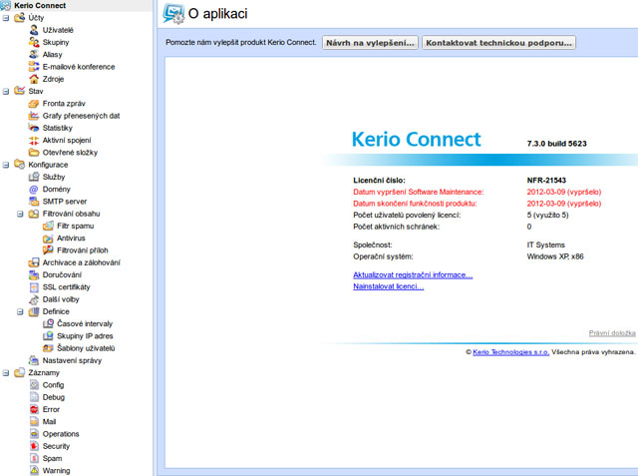
Task: Click Kontaktovat technickou podporu button
Action: (x=498, y=42)
